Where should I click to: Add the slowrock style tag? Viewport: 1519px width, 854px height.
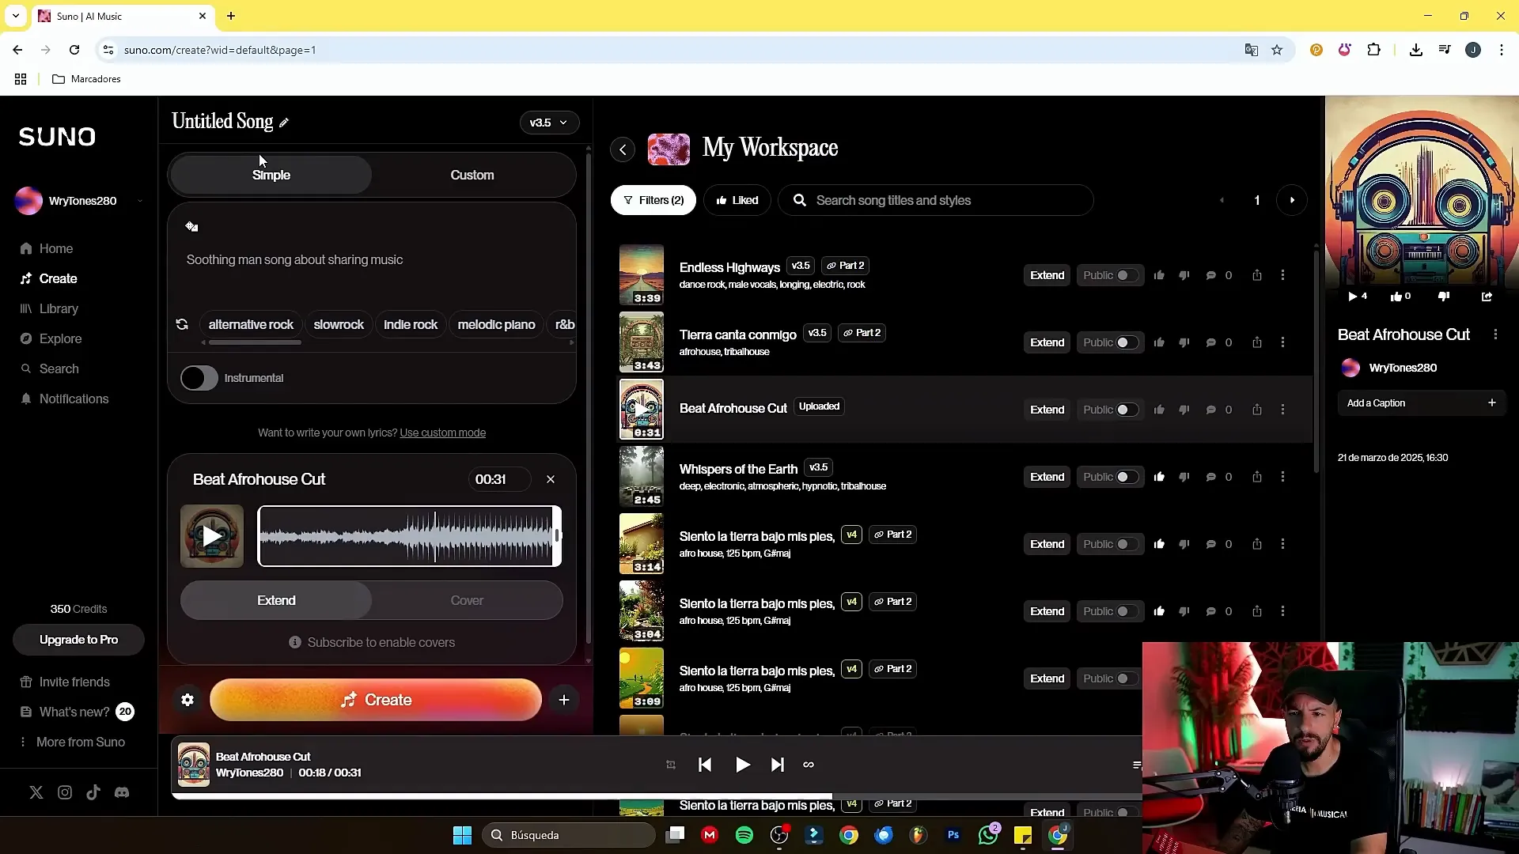coord(339,324)
